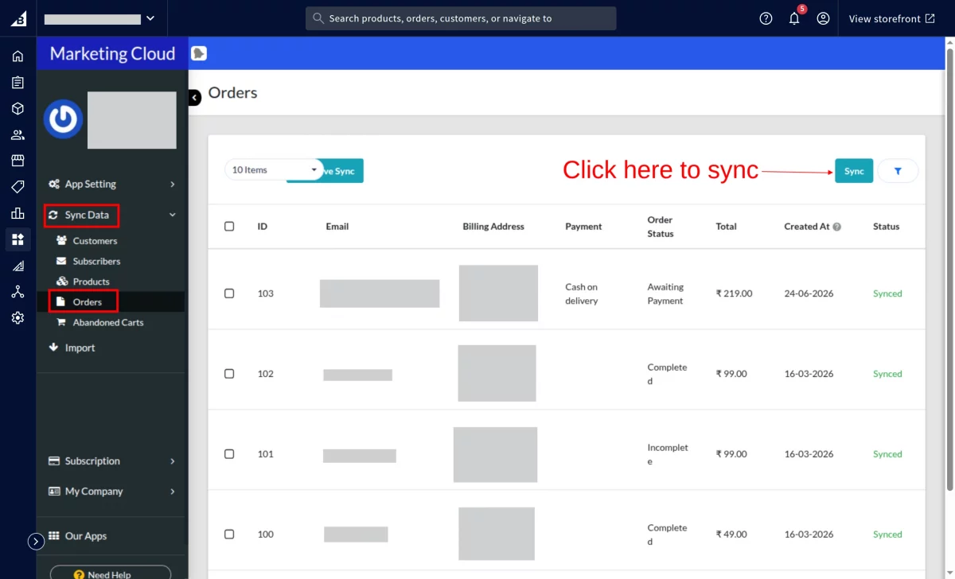The height and width of the screenshot is (579, 955).
Task: Open Customers people icon in left rail
Action: (18, 135)
